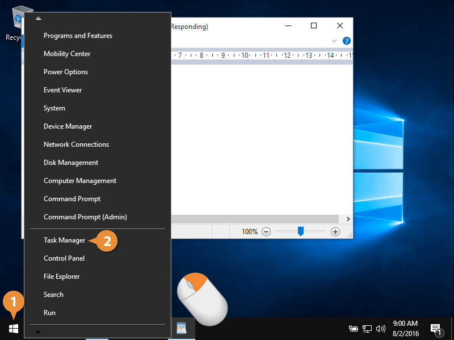This screenshot has height=340, width=454.
Task: Click the zoom in plus button
Action: pyautogui.click(x=335, y=231)
